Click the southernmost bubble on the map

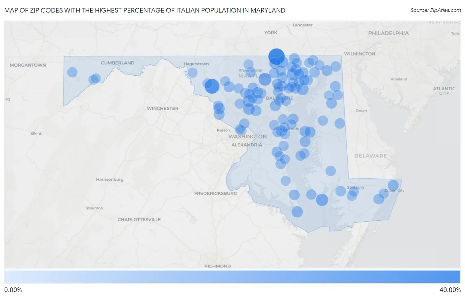[x=297, y=211]
